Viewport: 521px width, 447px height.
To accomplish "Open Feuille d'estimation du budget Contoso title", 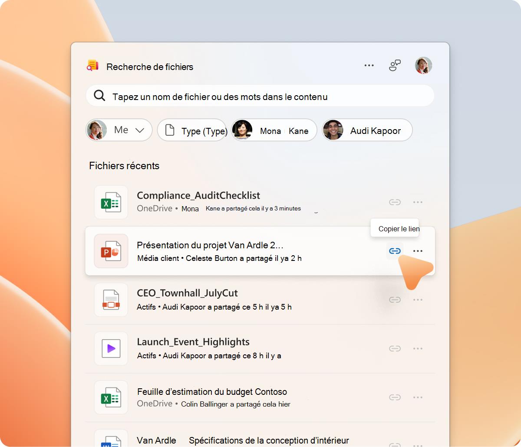I will click(x=212, y=391).
